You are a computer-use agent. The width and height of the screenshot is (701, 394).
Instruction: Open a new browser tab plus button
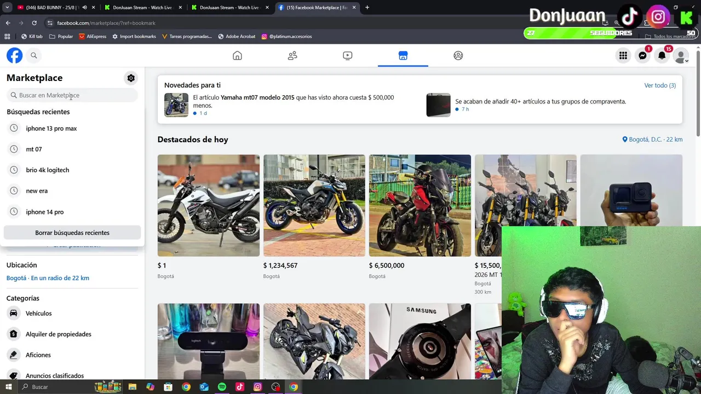[x=367, y=8]
